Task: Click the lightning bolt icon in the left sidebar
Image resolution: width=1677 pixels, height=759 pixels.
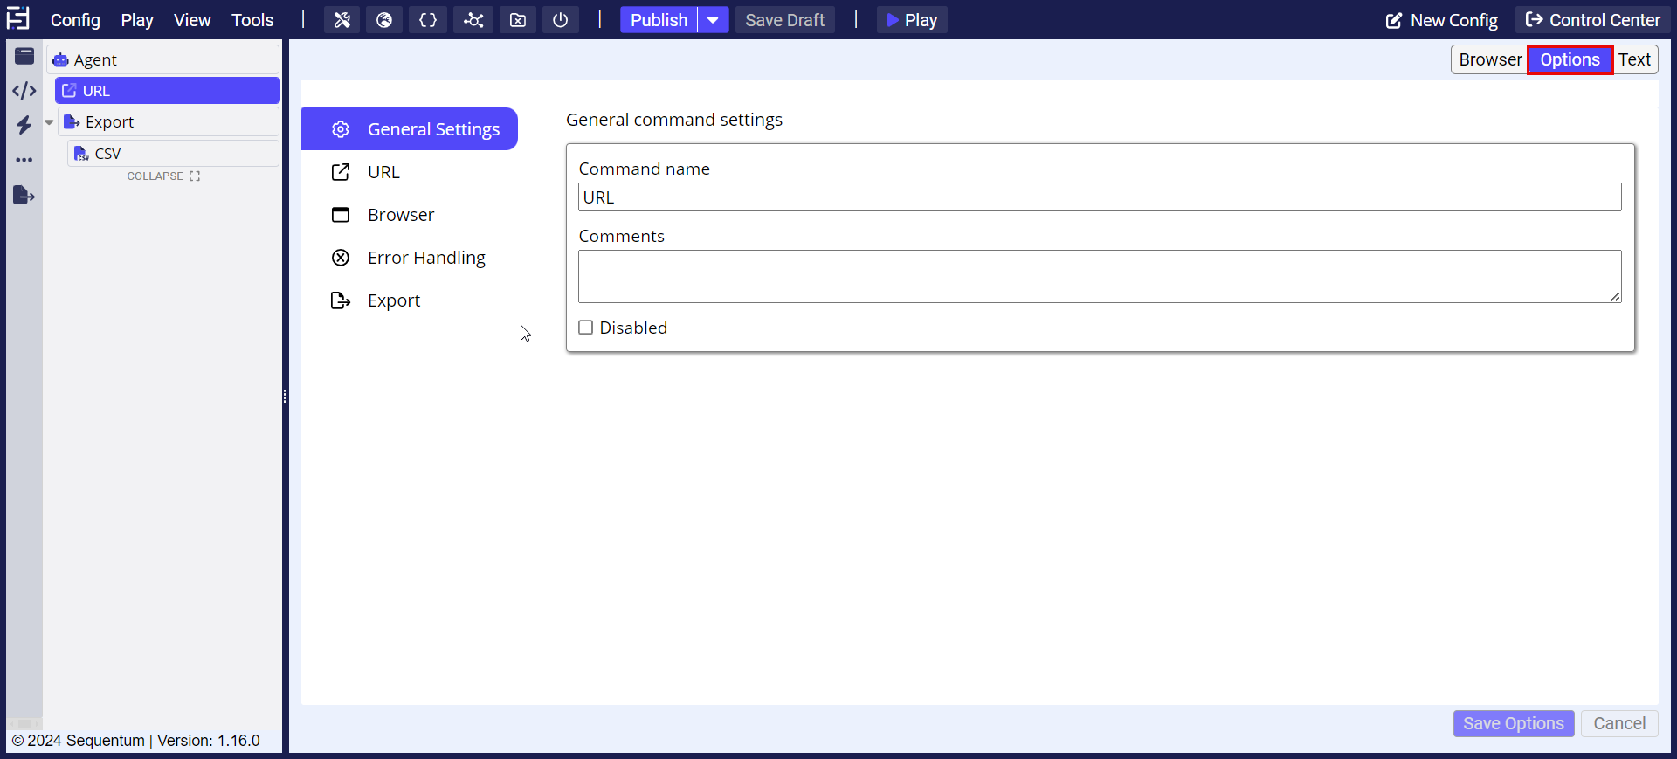Action: (24, 125)
